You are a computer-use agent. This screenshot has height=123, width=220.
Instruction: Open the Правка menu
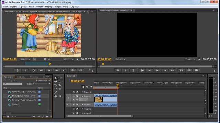(x=14, y=6)
